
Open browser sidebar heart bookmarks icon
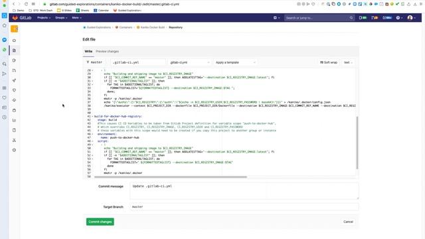pos(5,98)
